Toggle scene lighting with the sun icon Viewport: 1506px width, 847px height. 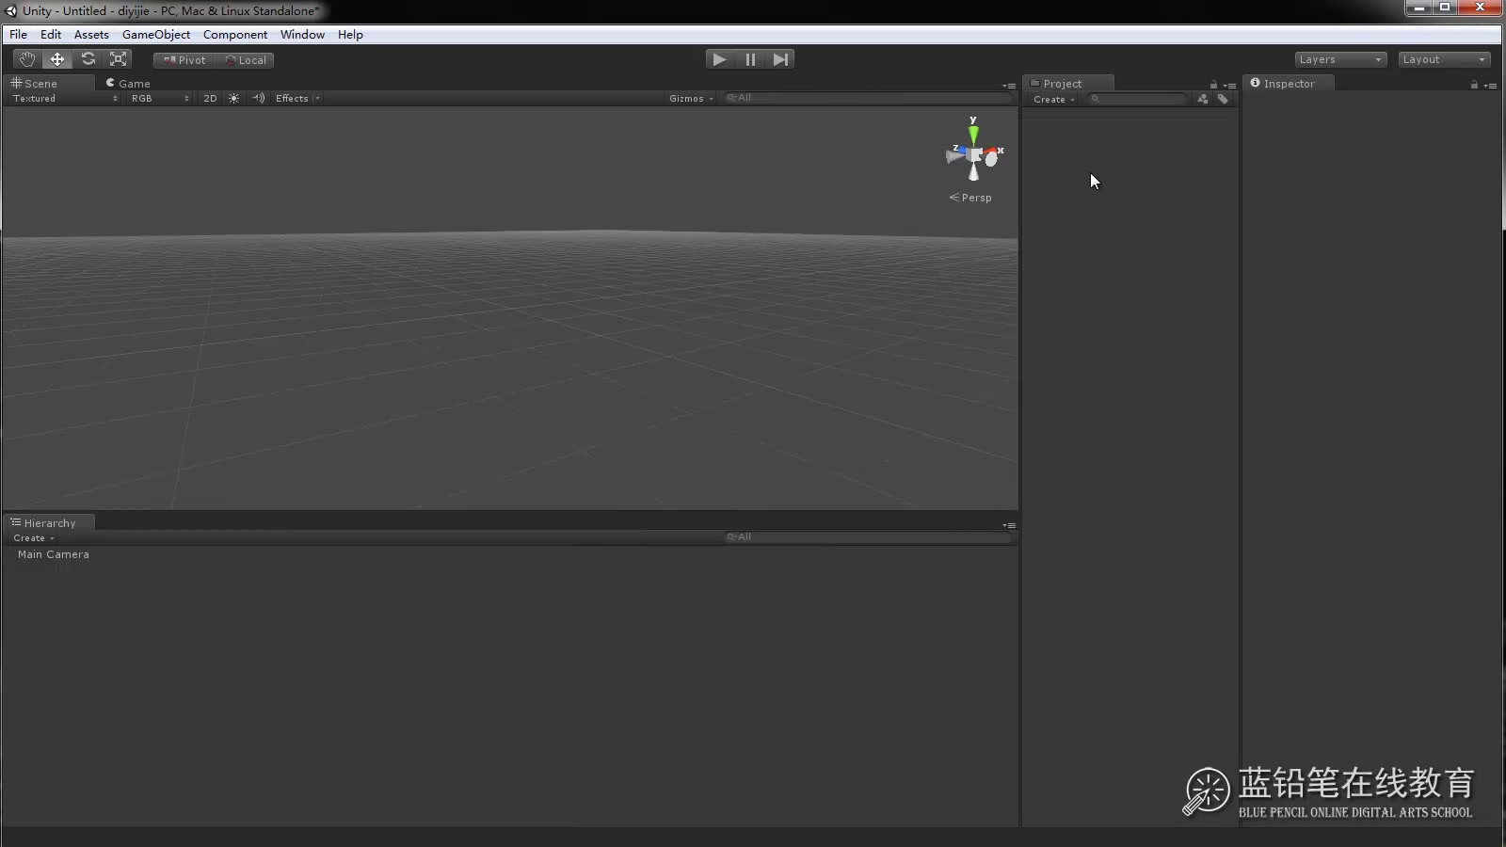tap(233, 98)
